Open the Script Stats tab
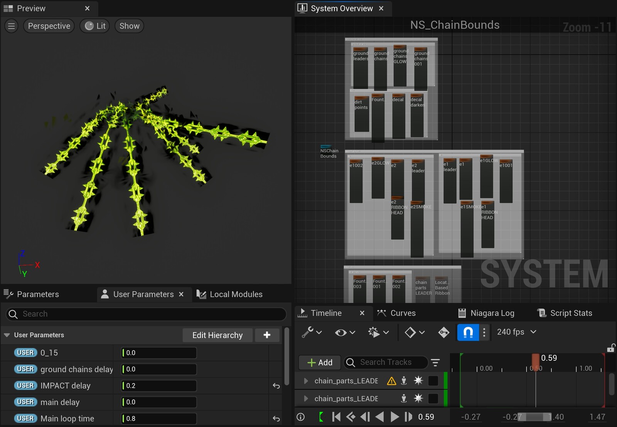The width and height of the screenshot is (617, 427). 565,313
